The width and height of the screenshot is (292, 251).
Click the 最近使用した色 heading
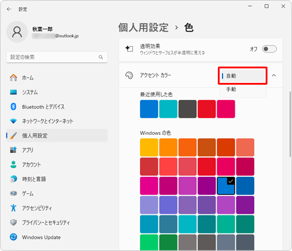(157, 95)
